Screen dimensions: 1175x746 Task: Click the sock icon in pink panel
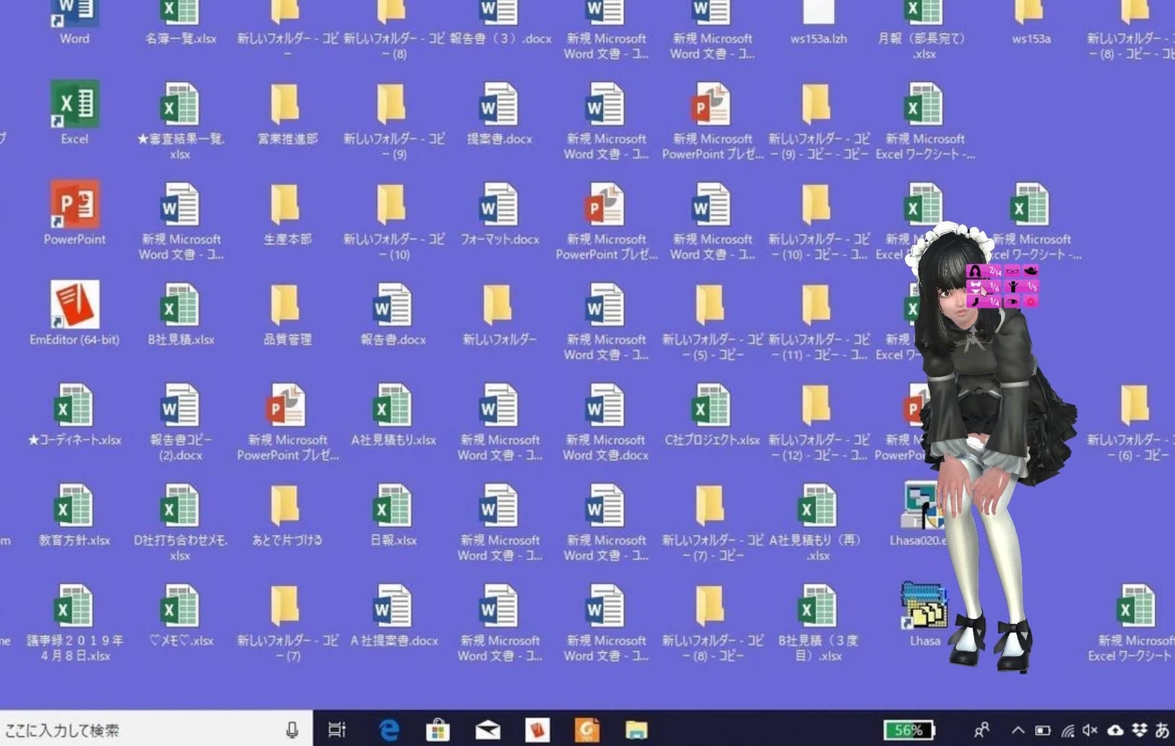(974, 302)
